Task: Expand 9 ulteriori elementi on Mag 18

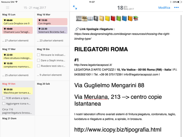Action: coord(49,75)
